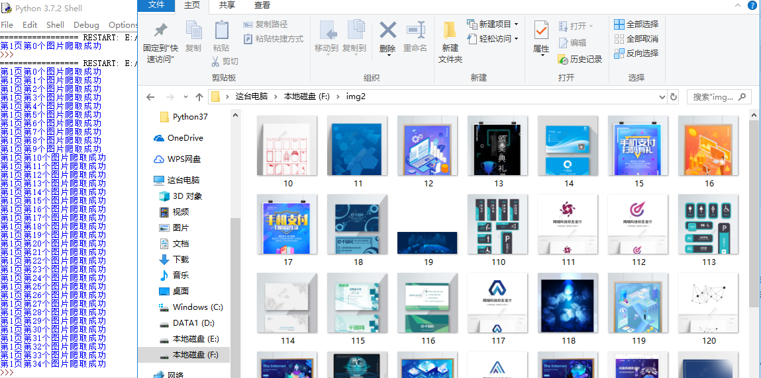
Task: Click the New folder icon
Action: pos(450,30)
